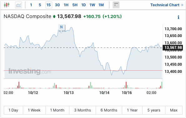Switch to area chart type
The width and height of the screenshot is (186, 118).
click(x=18, y=5)
